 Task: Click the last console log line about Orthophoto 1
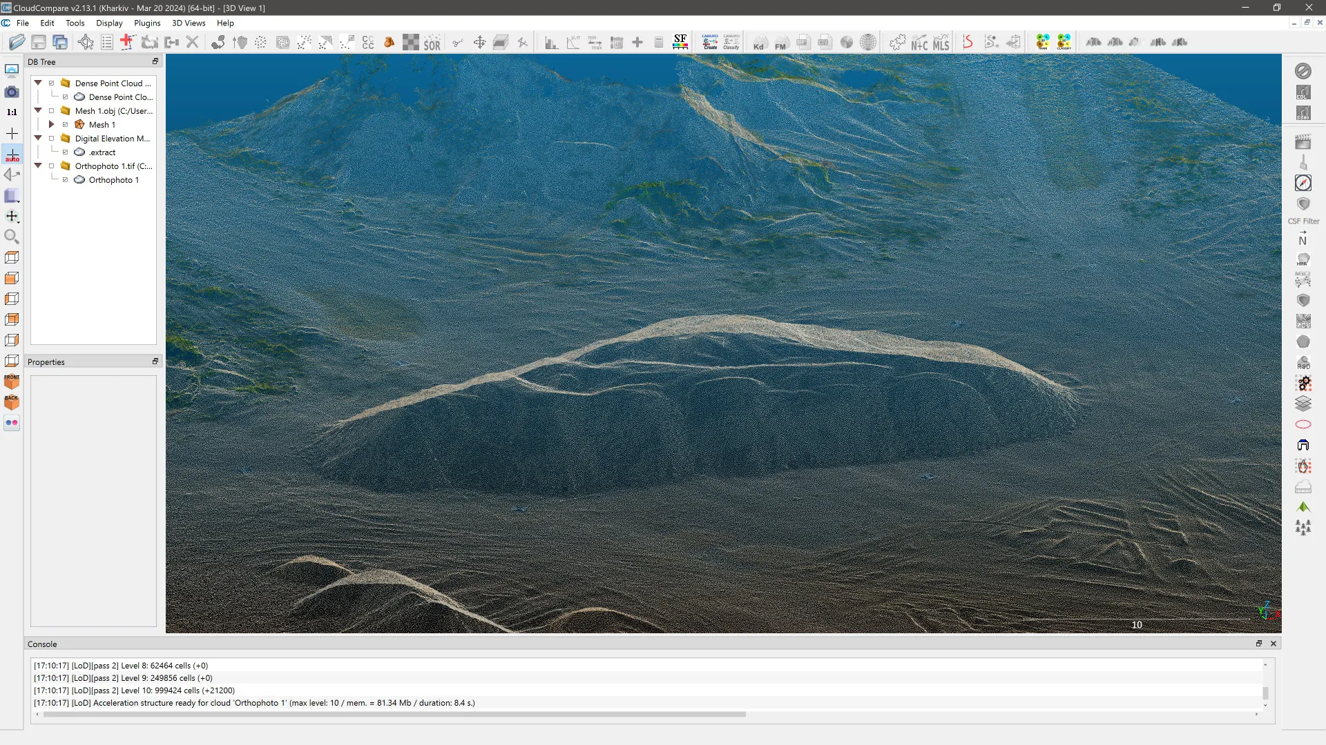click(254, 703)
